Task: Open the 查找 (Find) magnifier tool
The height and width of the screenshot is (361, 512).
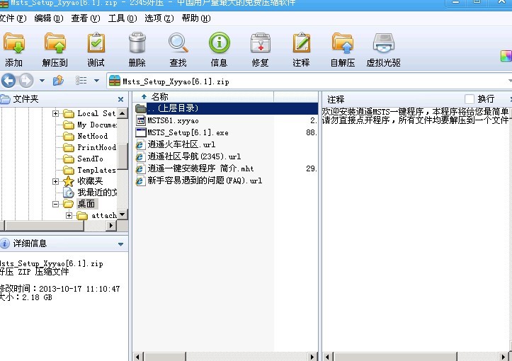Action: tap(178, 50)
